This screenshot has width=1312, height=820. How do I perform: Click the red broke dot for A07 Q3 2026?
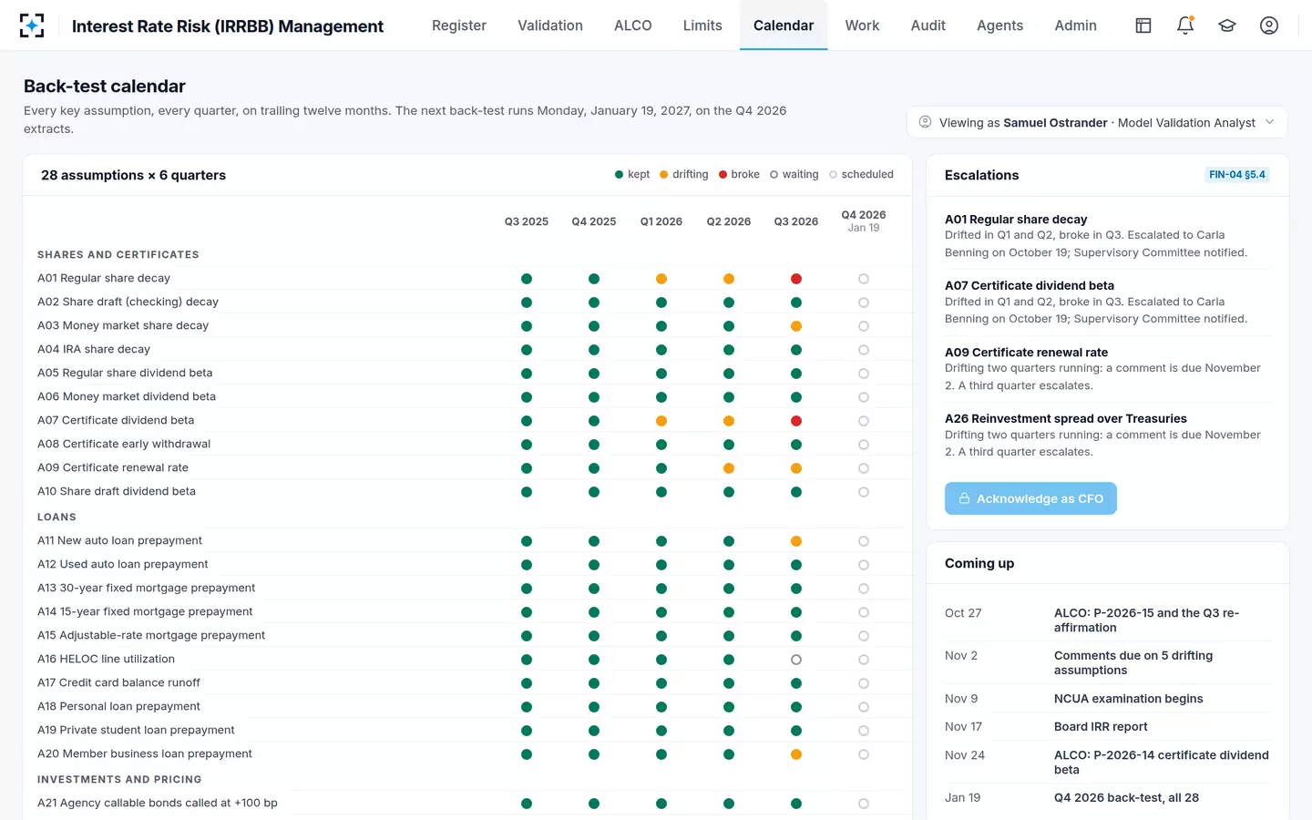(796, 421)
